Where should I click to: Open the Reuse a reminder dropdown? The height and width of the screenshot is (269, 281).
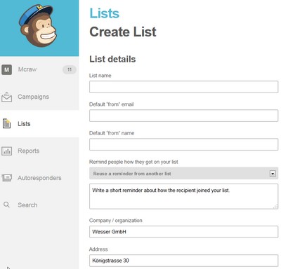[183, 174]
